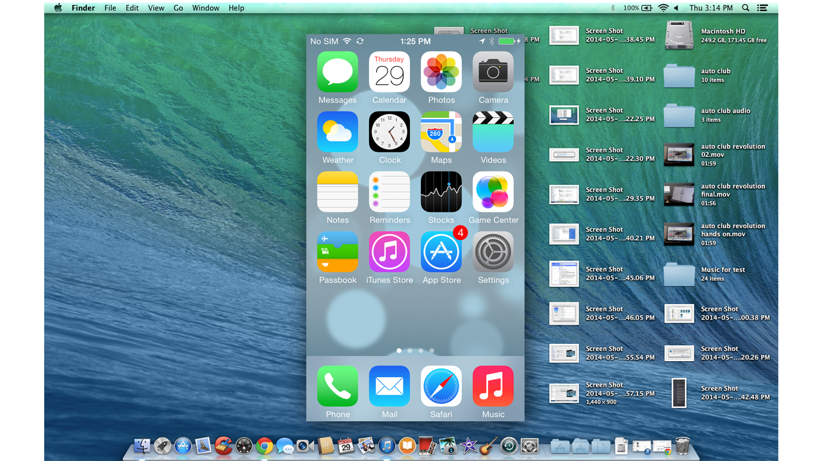Launch the Weather app icon
The height and width of the screenshot is (461, 820).
click(338, 131)
